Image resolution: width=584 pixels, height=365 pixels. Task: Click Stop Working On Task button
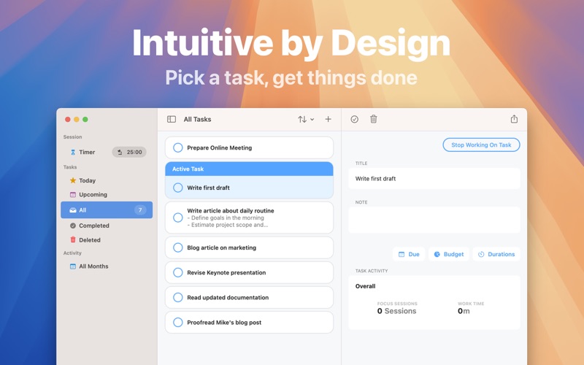point(481,145)
